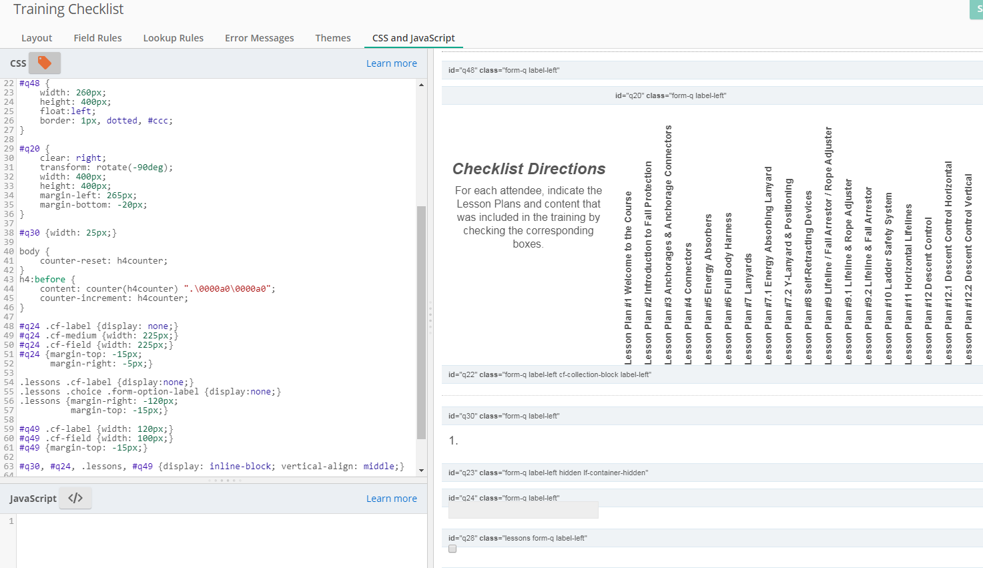The image size is (983, 568).
Task: Open the JavaScript panel's Learn more link
Action: tap(391, 499)
